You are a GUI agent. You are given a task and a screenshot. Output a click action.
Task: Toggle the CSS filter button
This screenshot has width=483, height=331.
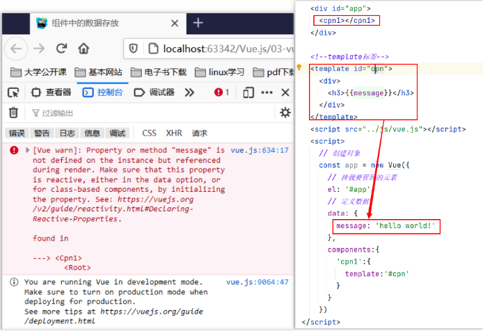click(149, 133)
